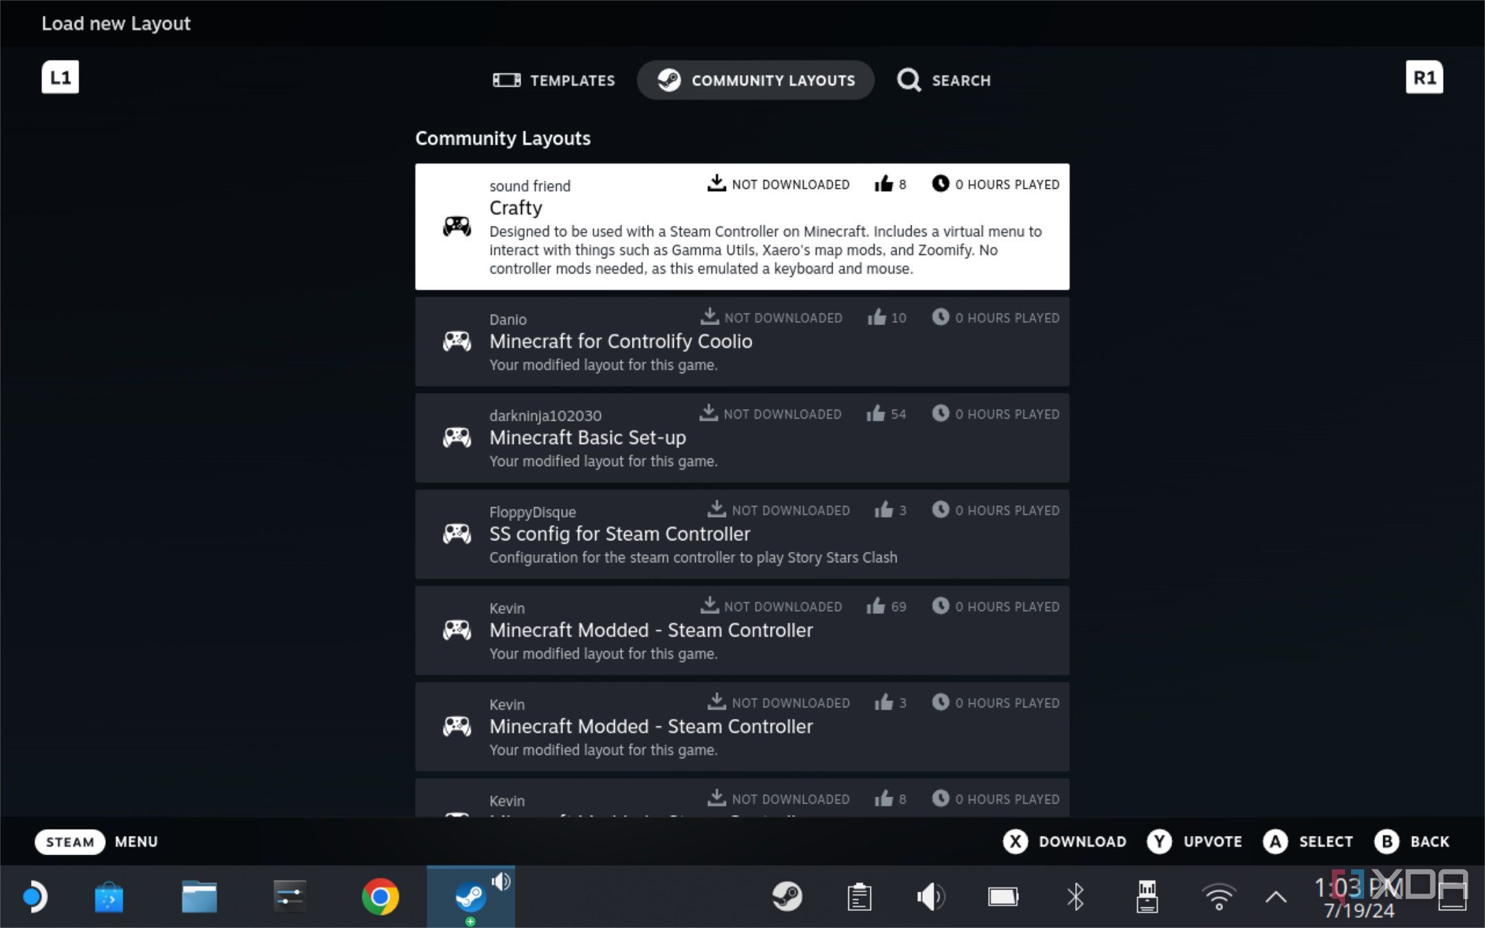Click the 'darkninja102030' author name
This screenshot has height=928, width=1485.
(x=545, y=416)
